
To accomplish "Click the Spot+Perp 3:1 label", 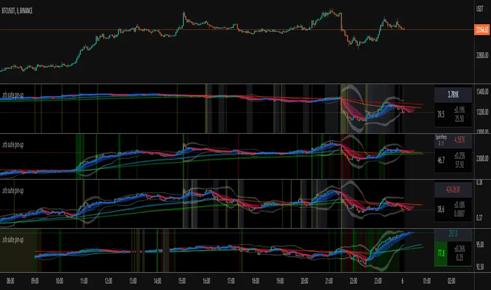I will [x=441, y=140].
